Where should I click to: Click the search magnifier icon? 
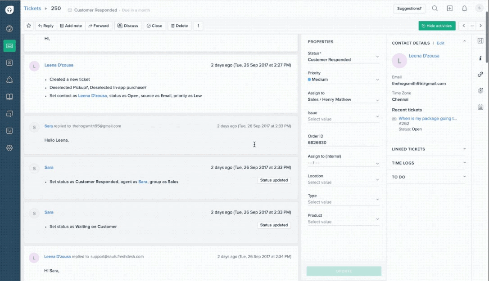pyautogui.click(x=434, y=8)
